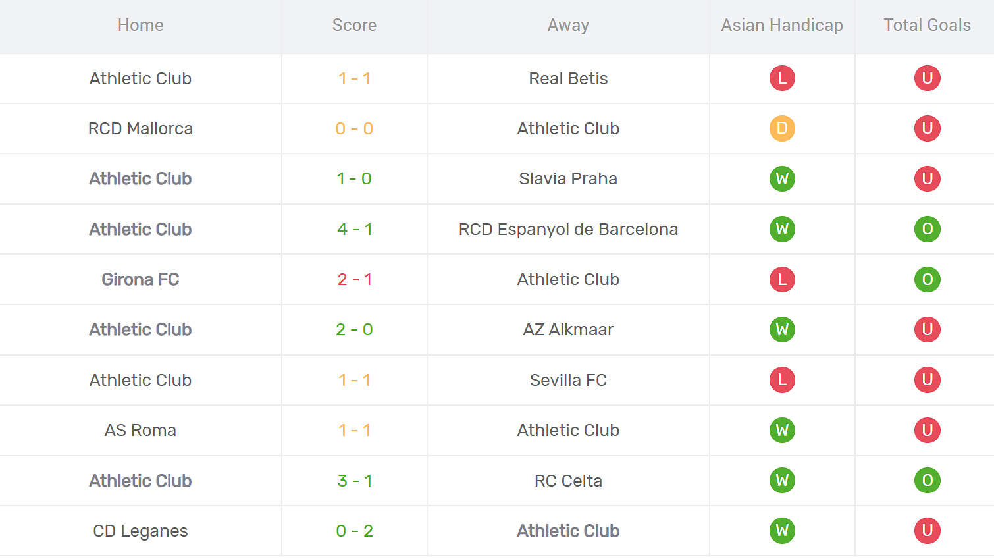Open the AS Roma team link
The image size is (994, 559).
point(140,430)
